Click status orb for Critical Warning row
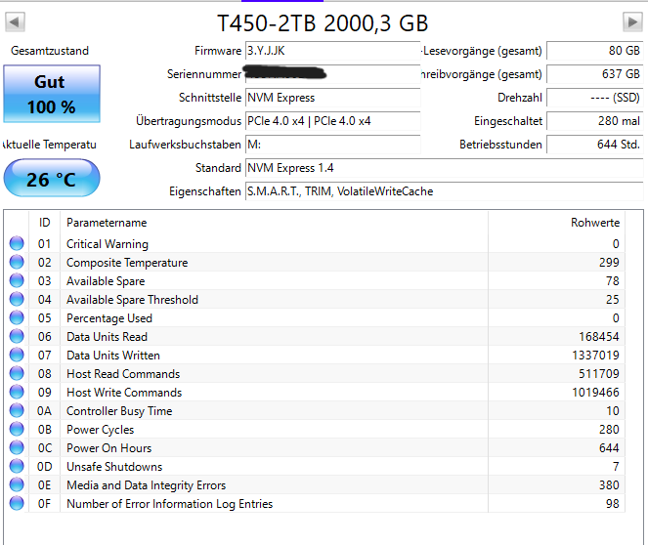The height and width of the screenshot is (545, 648). (x=17, y=243)
